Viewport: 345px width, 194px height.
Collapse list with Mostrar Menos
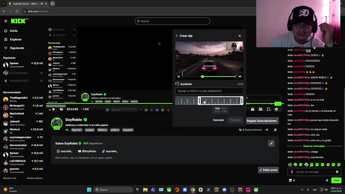coord(35,178)
